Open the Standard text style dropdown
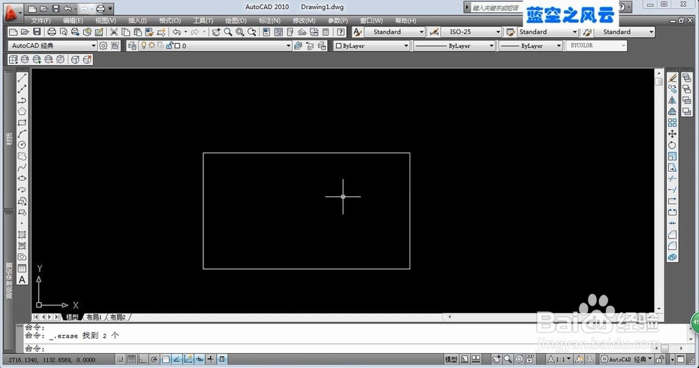This screenshot has width=699, height=368. click(394, 31)
